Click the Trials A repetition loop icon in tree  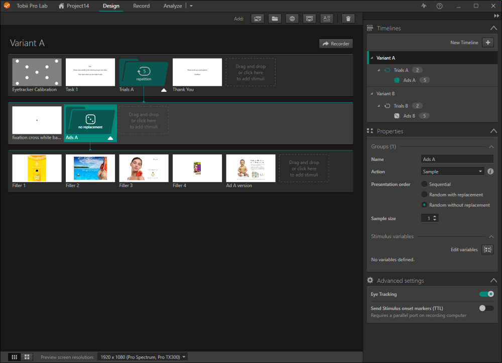pyautogui.click(x=388, y=70)
